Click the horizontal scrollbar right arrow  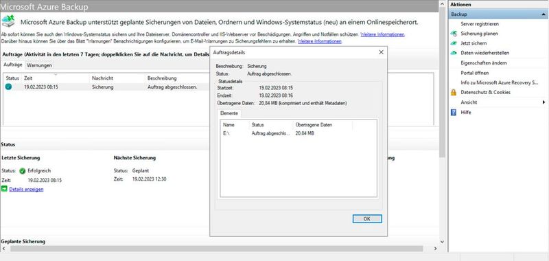pos(436,249)
